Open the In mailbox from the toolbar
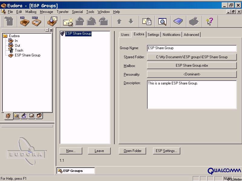This screenshot has height=181, width=242. pyautogui.click(x=25, y=21)
